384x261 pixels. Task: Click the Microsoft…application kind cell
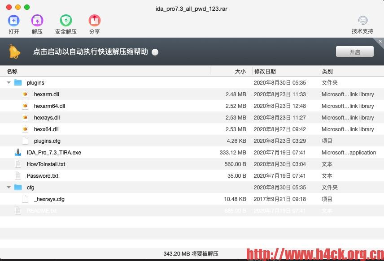click(349, 153)
